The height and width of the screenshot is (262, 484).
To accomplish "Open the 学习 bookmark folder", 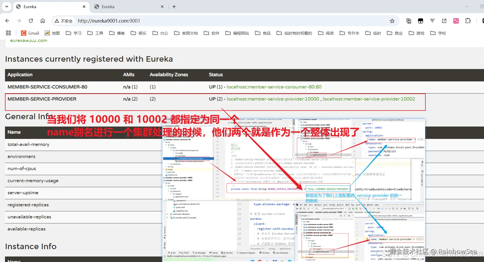I will point(74,33).
